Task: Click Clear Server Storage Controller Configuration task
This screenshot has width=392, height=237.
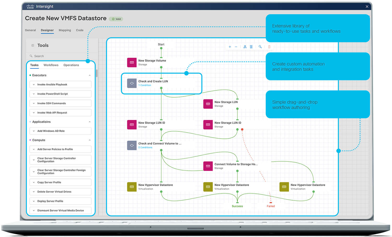Action: pyautogui.click(x=60, y=160)
